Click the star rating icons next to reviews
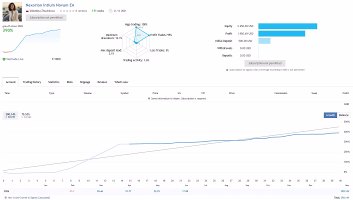 pos(67,11)
